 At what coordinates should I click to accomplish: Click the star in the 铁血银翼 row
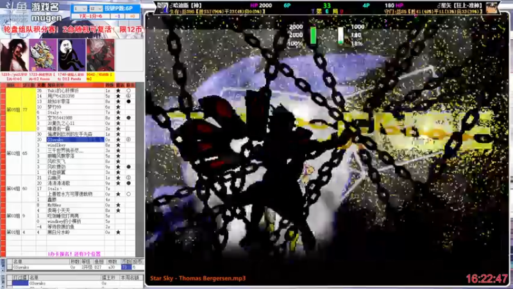(x=119, y=172)
